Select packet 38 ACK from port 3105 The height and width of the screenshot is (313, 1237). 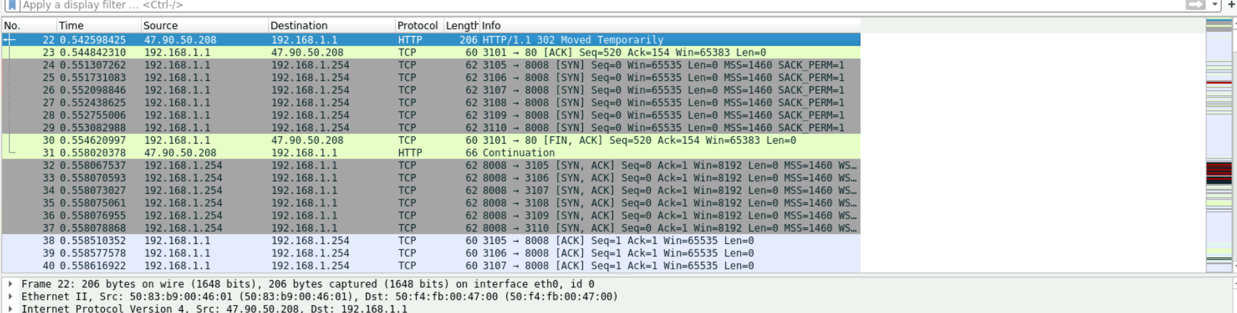pos(431,241)
